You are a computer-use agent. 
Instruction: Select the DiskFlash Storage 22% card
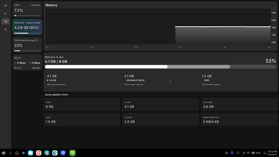[x=27, y=45]
